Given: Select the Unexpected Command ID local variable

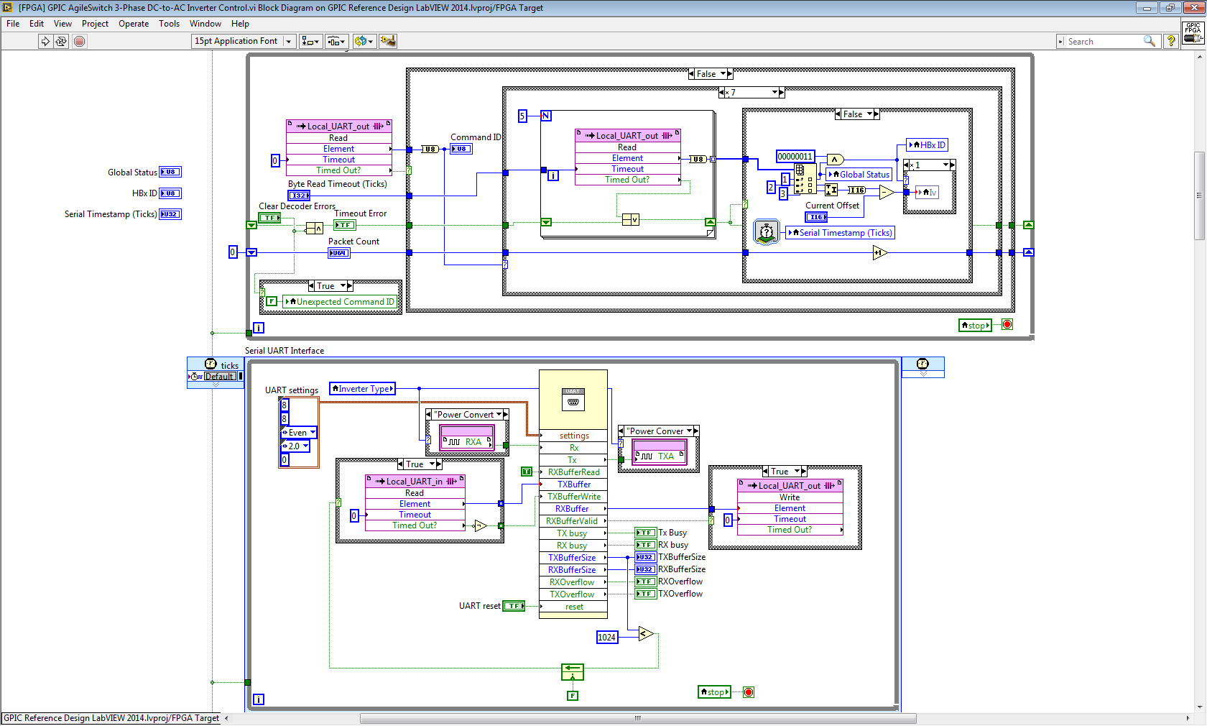Looking at the screenshot, I should click(x=340, y=301).
